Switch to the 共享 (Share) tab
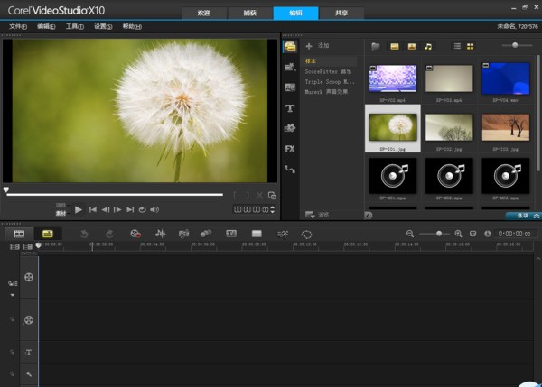 point(339,13)
